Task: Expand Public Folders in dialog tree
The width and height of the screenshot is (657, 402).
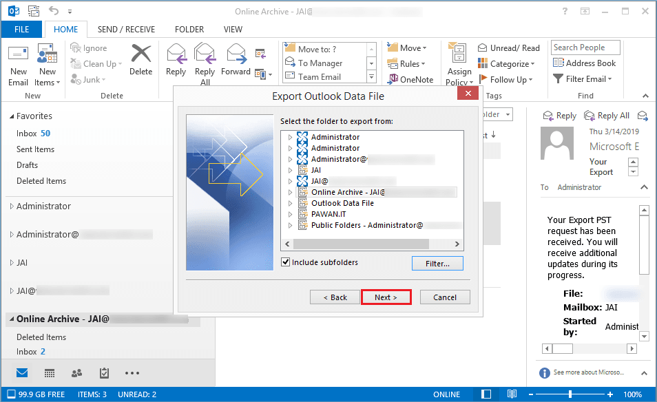Action: pyautogui.click(x=290, y=225)
